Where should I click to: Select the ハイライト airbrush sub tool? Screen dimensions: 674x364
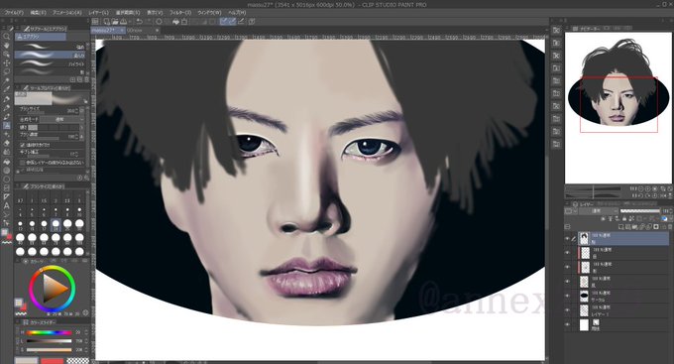point(51,63)
